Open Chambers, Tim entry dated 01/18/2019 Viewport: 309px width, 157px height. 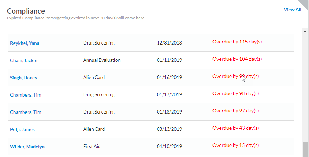(25, 112)
